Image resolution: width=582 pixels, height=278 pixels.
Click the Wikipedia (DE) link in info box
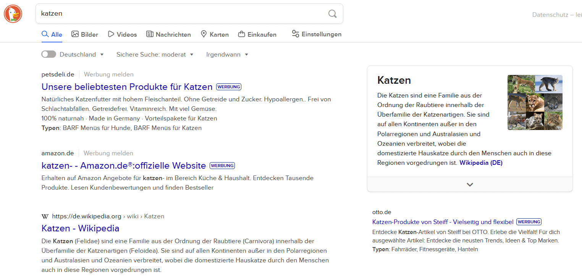pyautogui.click(x=481, y=163)
